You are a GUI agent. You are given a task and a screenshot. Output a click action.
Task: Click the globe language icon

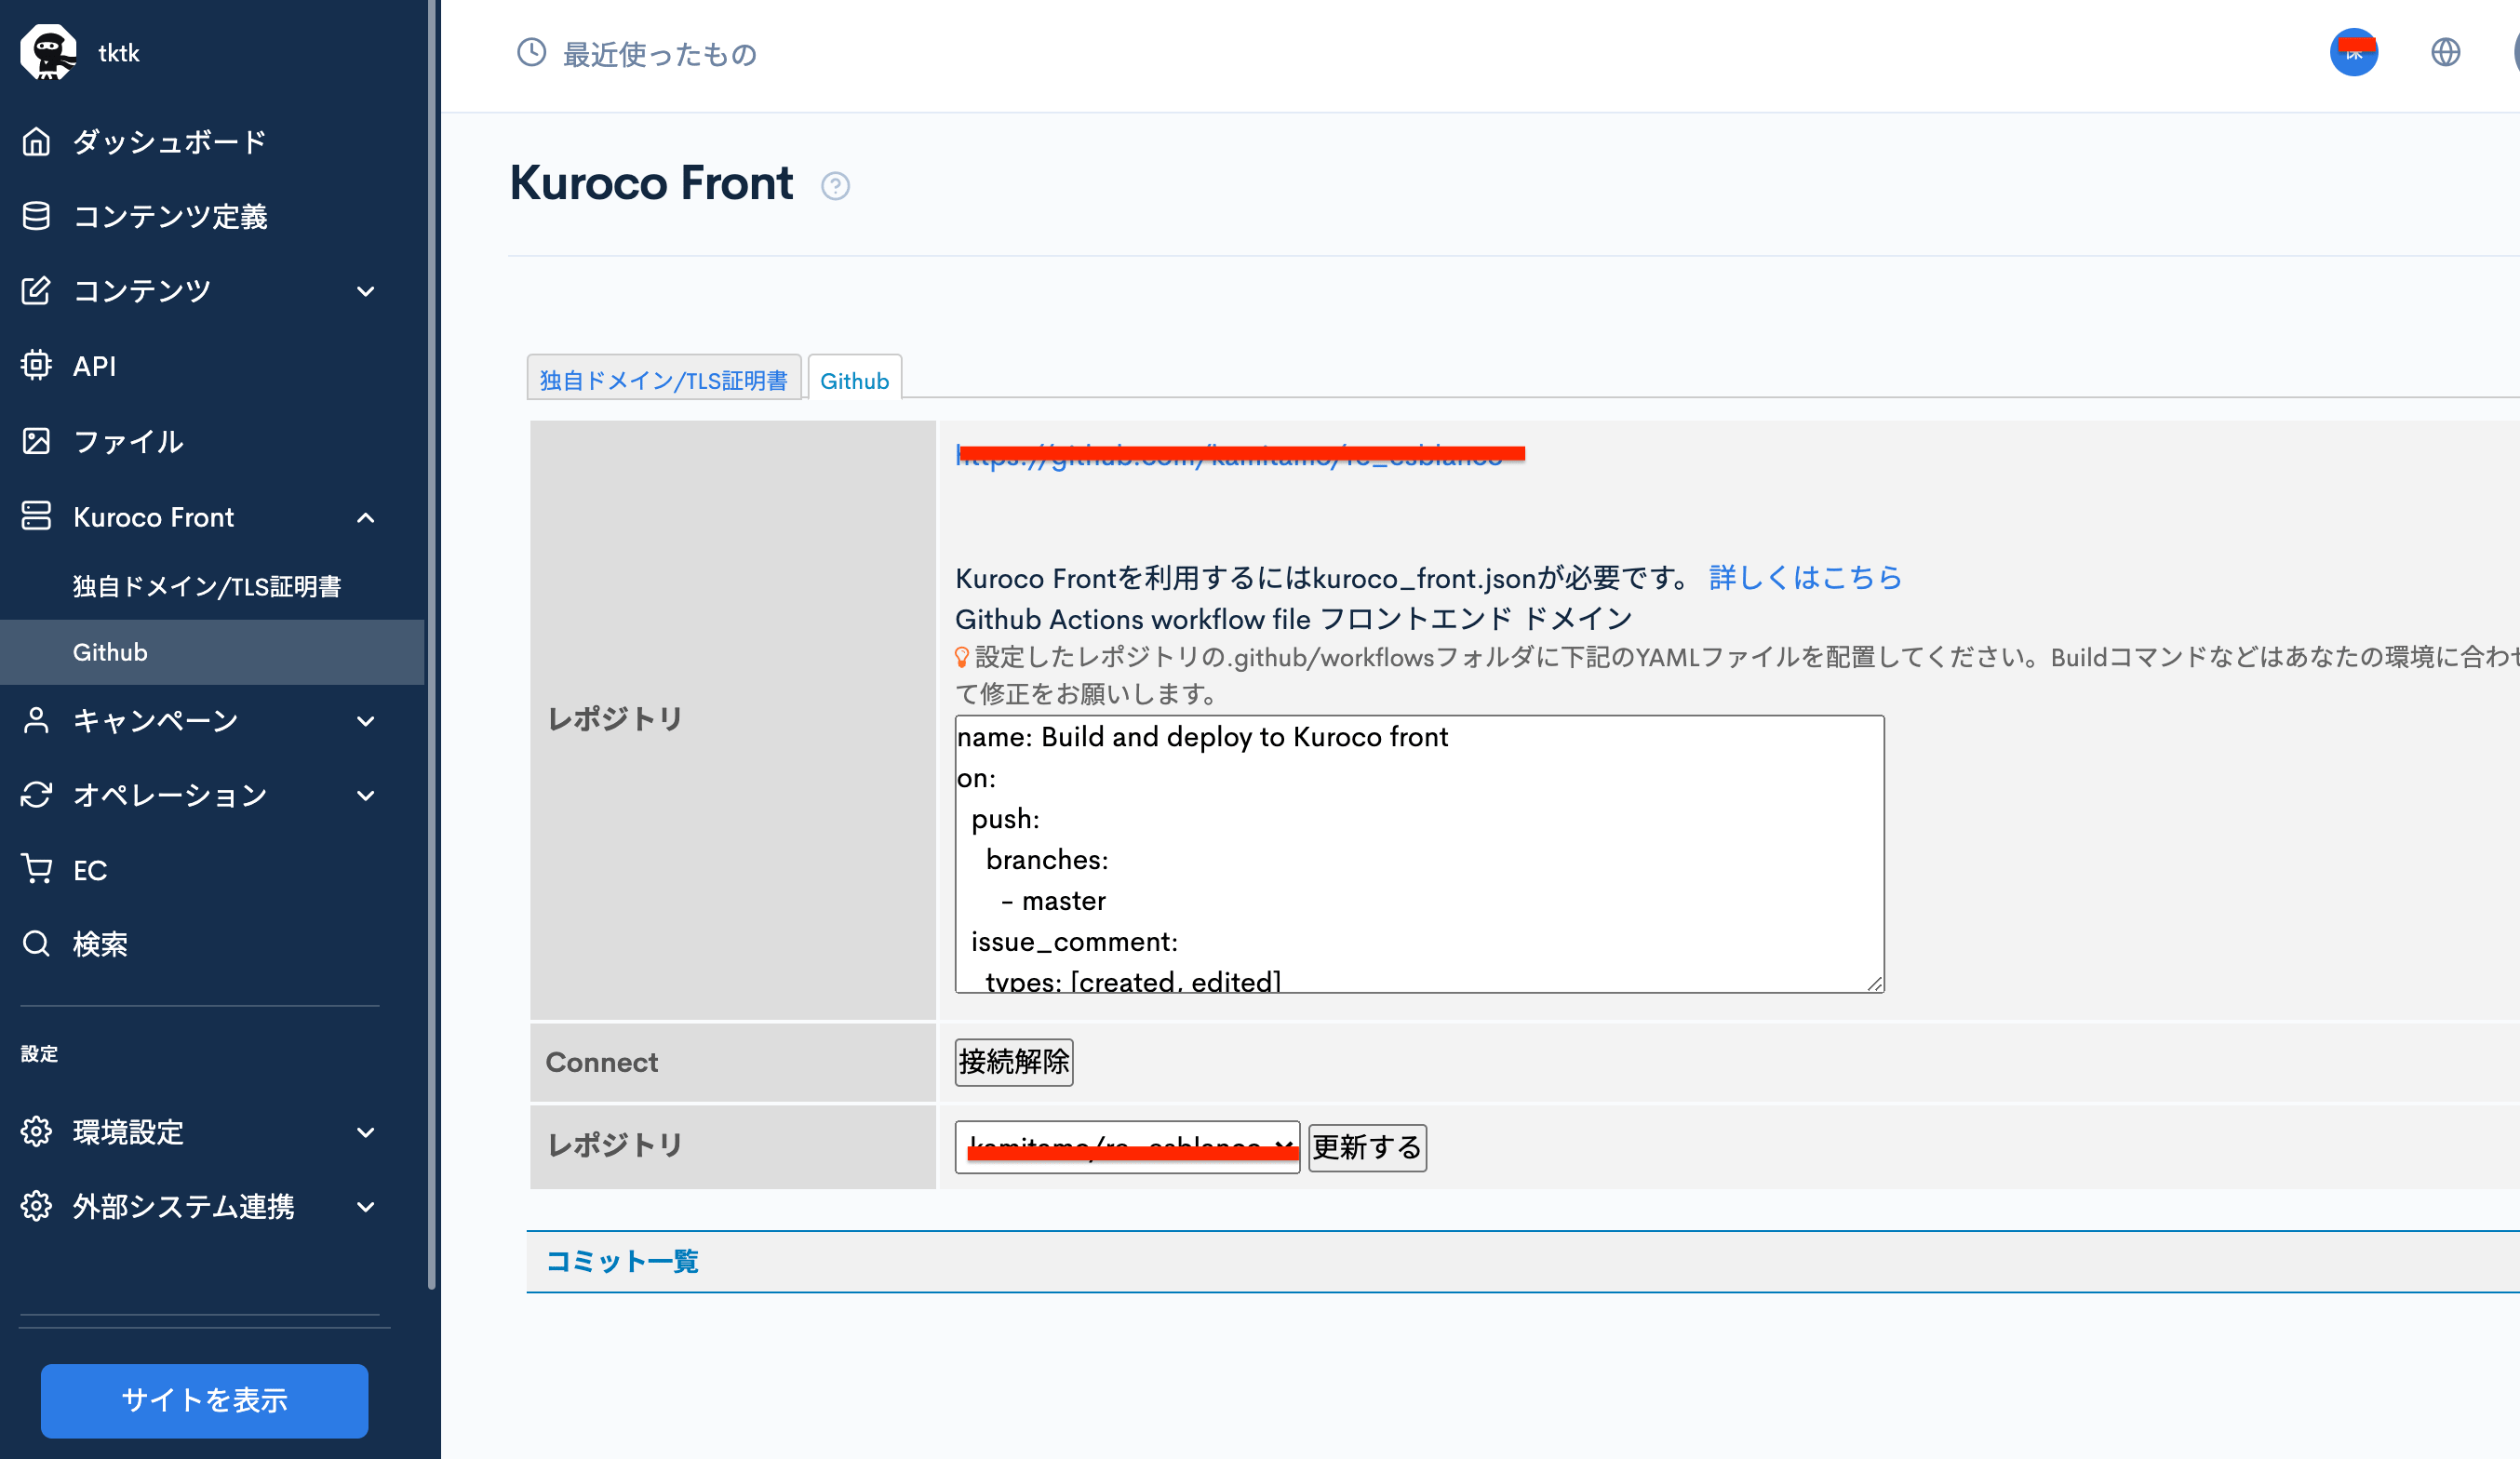click(x=2445, y=52)
